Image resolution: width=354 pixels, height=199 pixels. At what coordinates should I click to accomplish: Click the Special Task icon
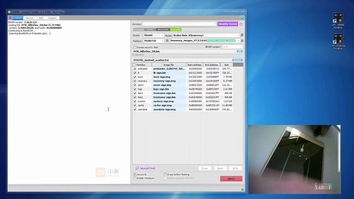[x=137, y=168]
